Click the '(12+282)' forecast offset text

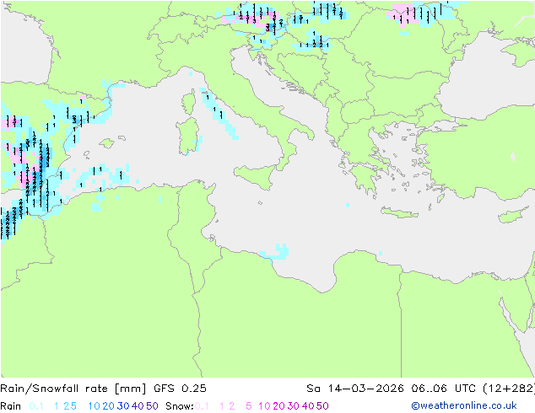click(x=509, y=389)
